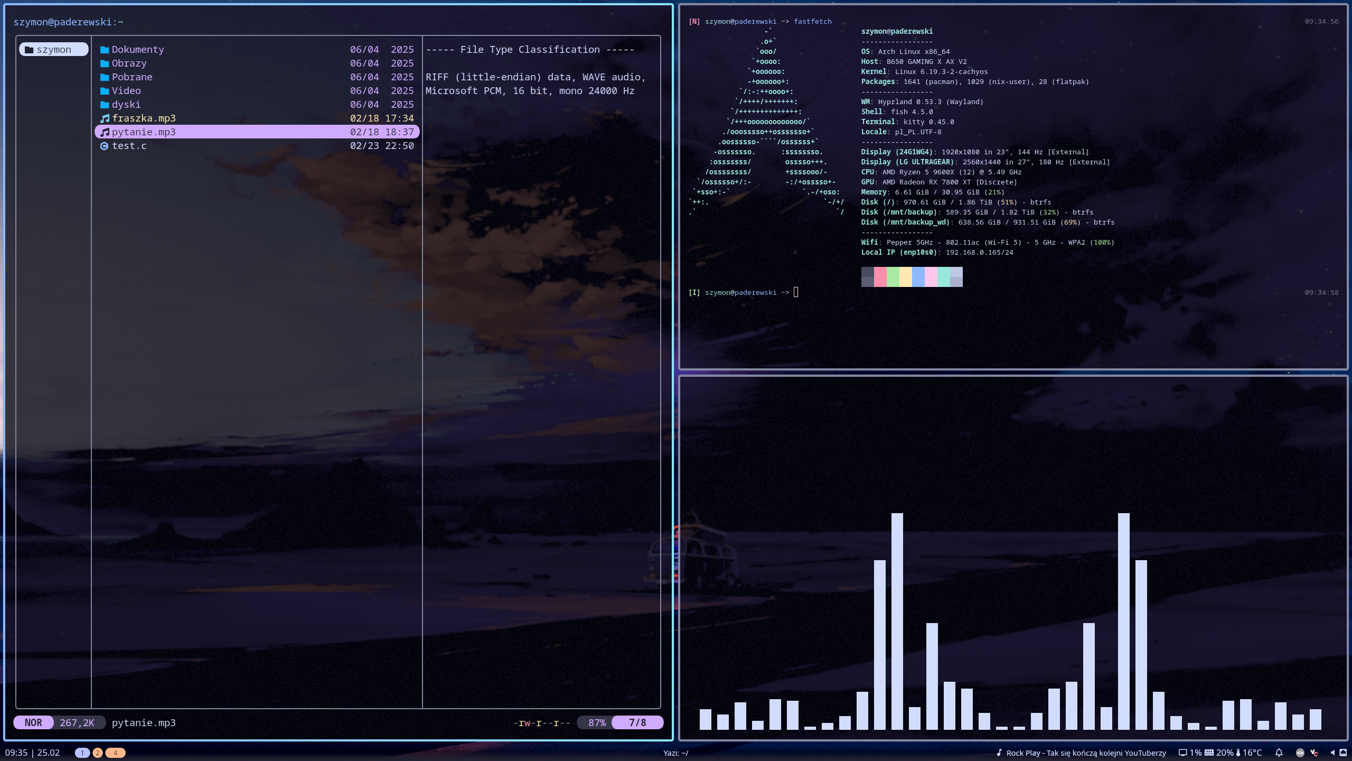
Task: Click the music note icon in status bar
Action: pyautogui.click(x=999, y=753)
